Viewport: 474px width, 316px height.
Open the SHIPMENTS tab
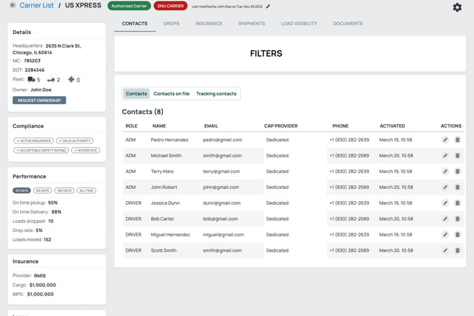point(252,23)
